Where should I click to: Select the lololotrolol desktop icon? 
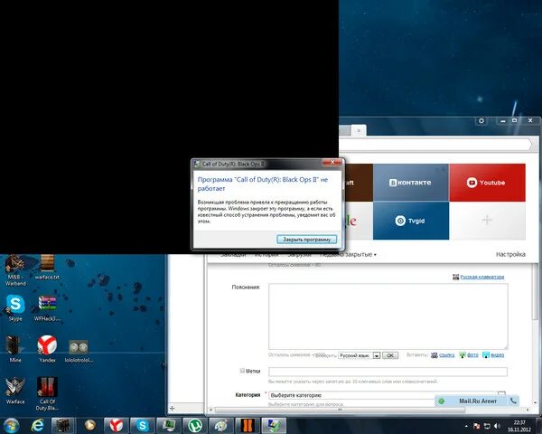tap(79, 351)
